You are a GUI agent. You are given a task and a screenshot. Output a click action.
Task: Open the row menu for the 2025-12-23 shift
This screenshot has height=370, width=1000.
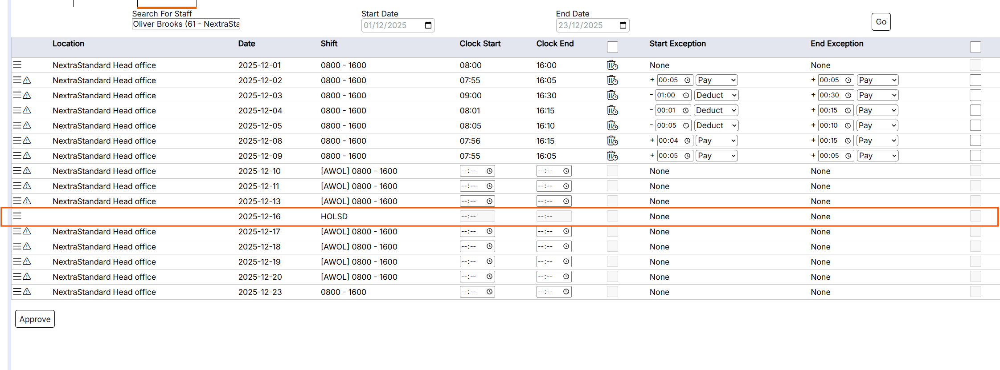click(x=17, y=292)
